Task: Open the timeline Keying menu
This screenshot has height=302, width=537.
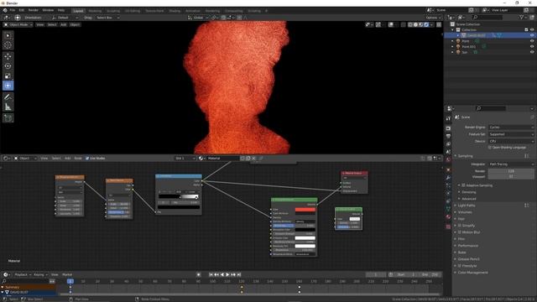Action: (40, 274)
